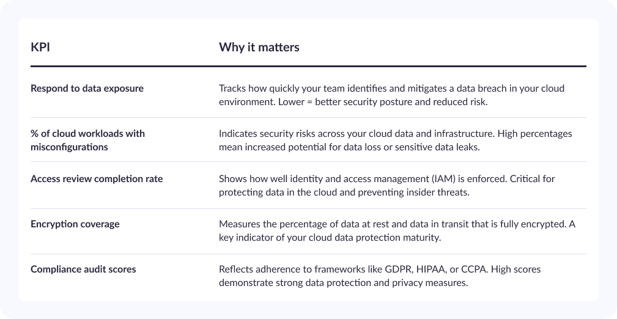The height and width of the screenshot is (319, 617).
Task: Click the Encryption coverage KPI label
Action: (x=75, y=224)
